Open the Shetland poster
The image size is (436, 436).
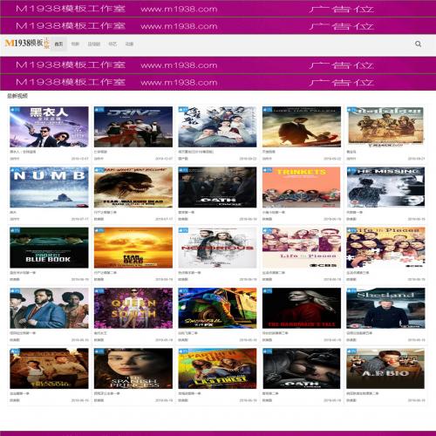[x=385, y=308]
